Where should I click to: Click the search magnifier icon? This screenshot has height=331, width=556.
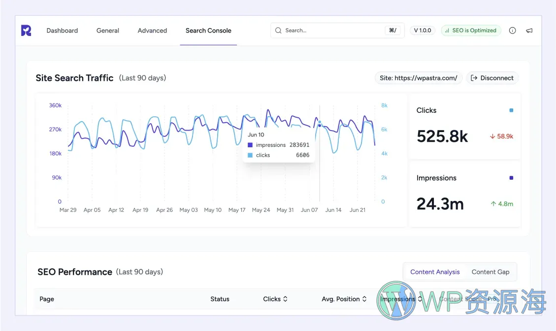278,30
